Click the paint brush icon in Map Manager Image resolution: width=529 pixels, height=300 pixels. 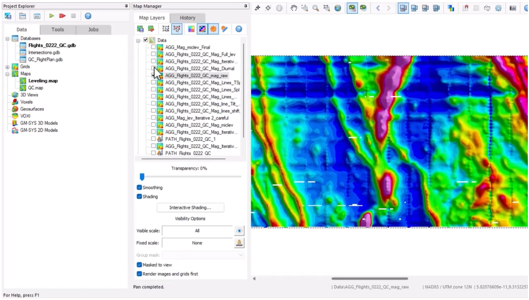(224, 29)
